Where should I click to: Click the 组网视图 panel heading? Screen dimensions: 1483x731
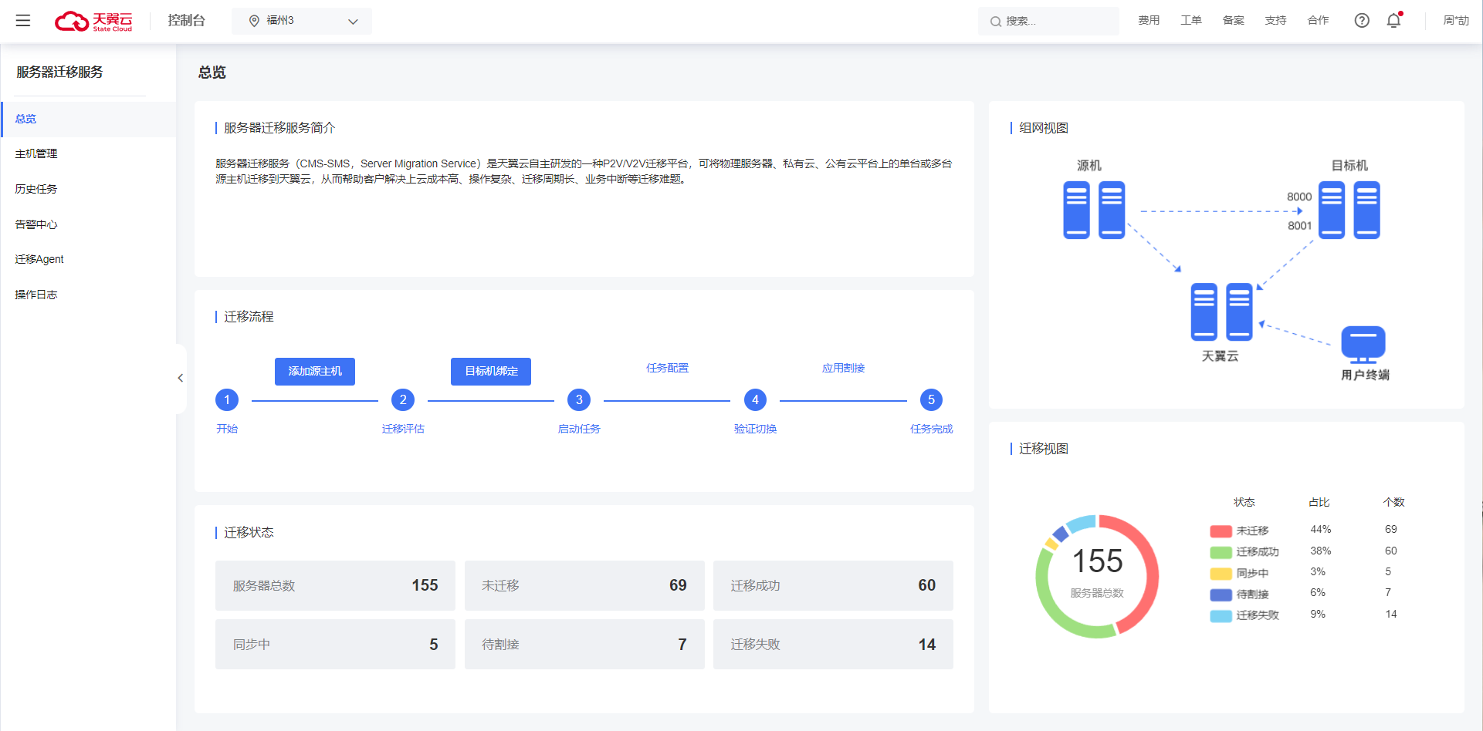pos(1044,128)
